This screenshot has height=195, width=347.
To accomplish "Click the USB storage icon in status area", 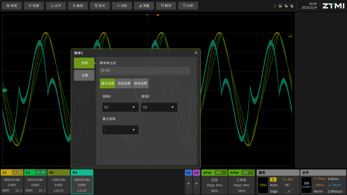I will (x=280, y=6).
